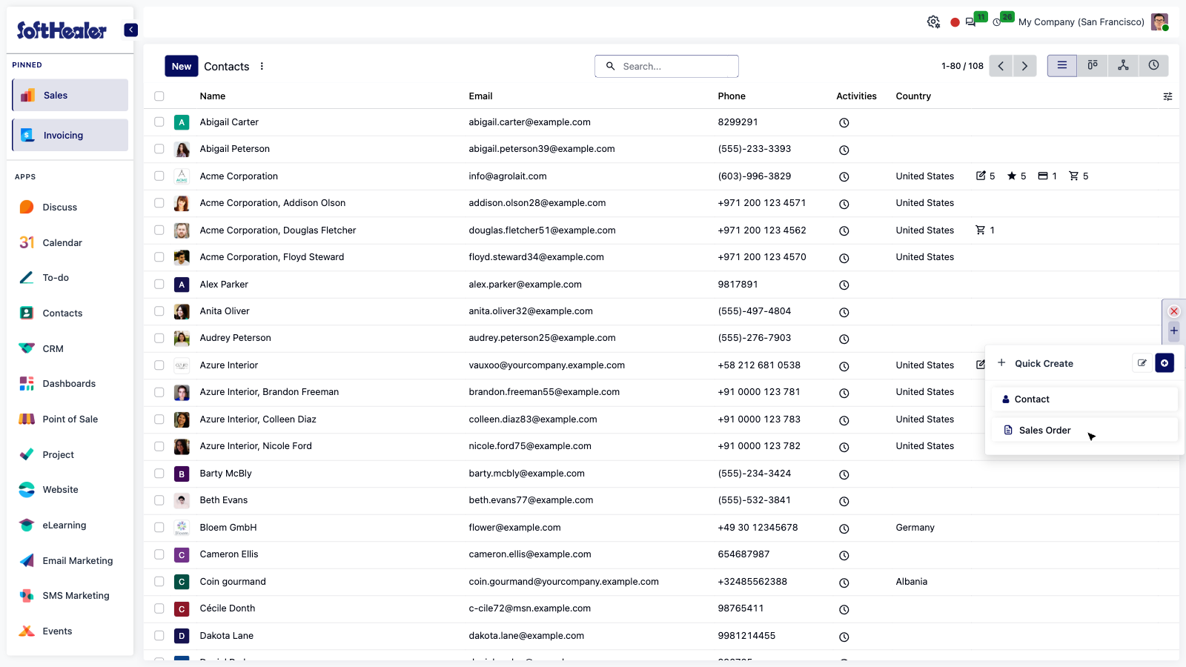The width and height of the screenshot is (1186, 667).
Task: Open the Contacts actions kebab menu
Action: 262,67
